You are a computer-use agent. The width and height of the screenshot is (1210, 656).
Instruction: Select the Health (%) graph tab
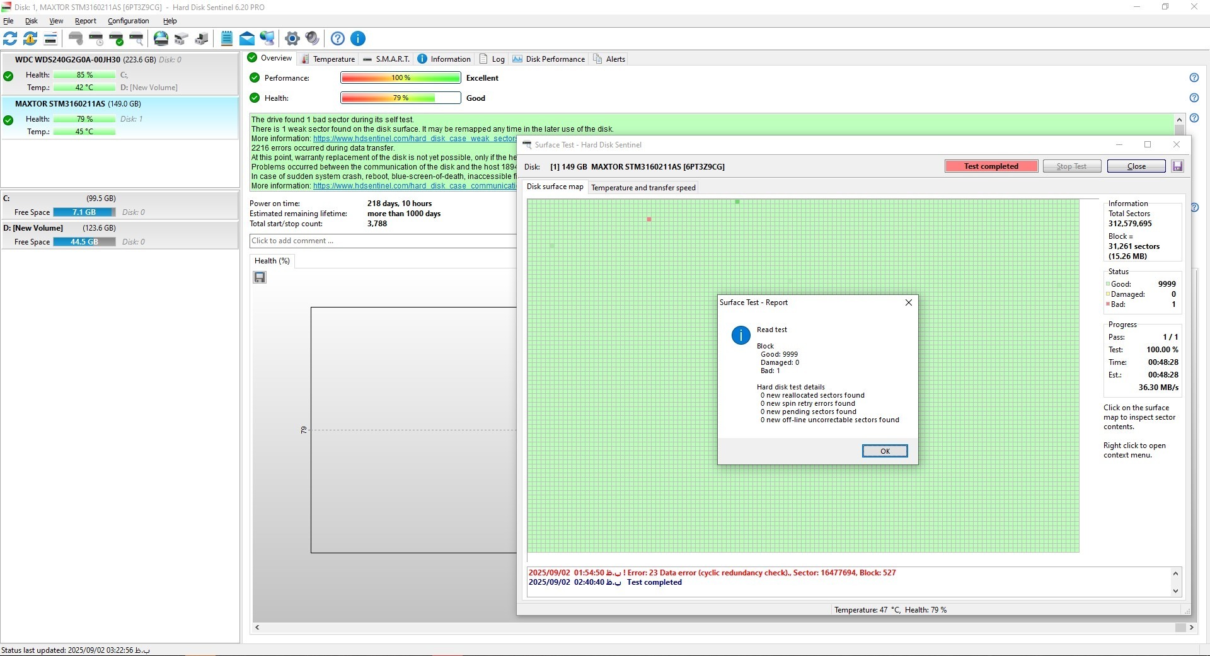pyautogui.click(x=272, y=261)
